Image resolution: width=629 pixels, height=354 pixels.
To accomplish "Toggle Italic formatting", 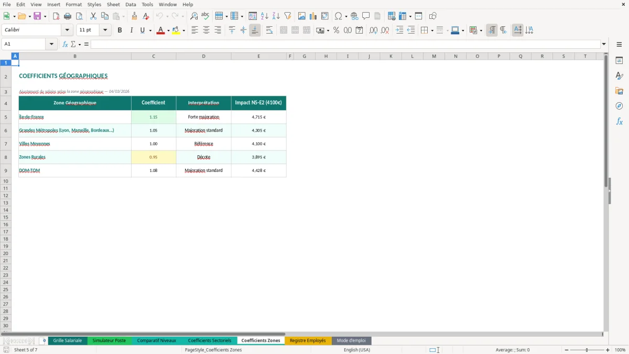I will pyautogui.click(x=132, y=30).
